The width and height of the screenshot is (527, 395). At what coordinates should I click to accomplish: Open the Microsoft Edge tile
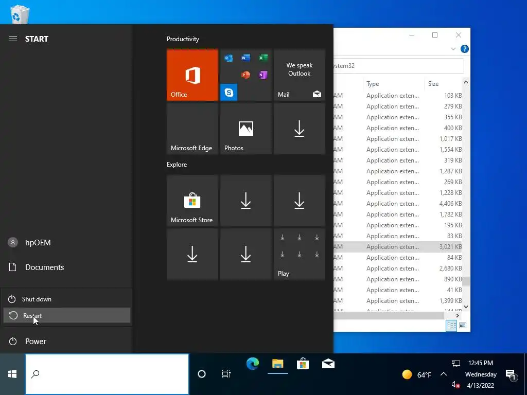(x=192, y=128)
